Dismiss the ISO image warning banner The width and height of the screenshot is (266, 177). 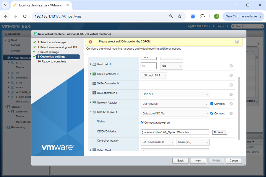(237, 42)
